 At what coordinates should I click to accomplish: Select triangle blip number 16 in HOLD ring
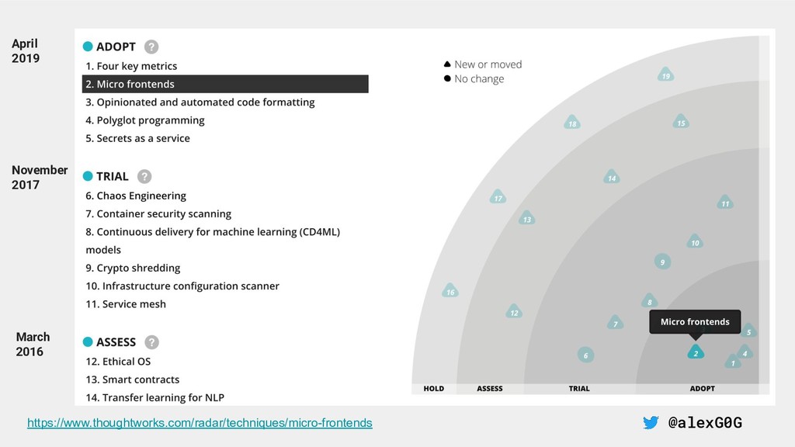pos(450,292)
